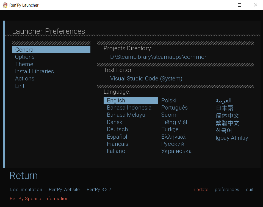Image resolution: width=263 pixels, height=207 pixels.
Task: Click quit in the bottom bar
Action: (250, 190)
